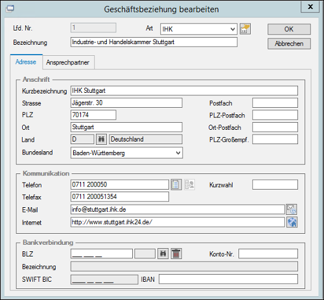
Task: Click the Telefon field 0711 200050
Action: (120, 184)
